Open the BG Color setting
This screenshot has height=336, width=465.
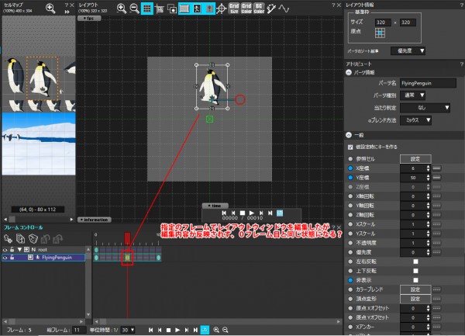pyautogui.click(x=259, y=9)
